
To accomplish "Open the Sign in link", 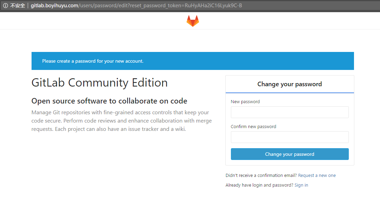I will 301,185.
